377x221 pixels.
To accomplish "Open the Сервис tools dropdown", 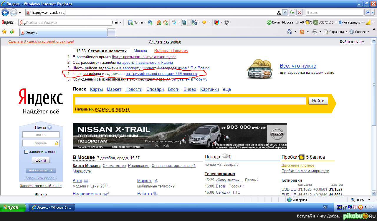I will tap(368, 32).
